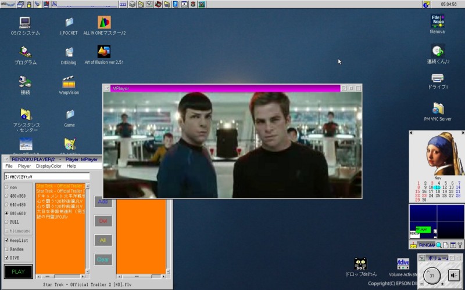Screen dimensions: 465x290
Task: Click the volume plus sign
Action: click(442, 284)
